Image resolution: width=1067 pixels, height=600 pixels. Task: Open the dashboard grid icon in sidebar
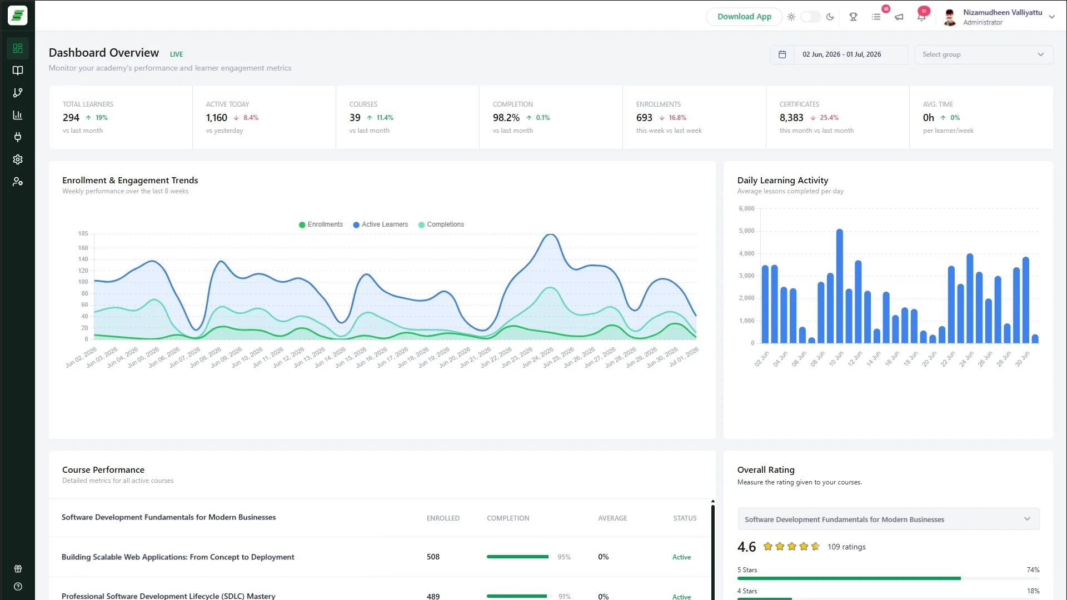18,48
